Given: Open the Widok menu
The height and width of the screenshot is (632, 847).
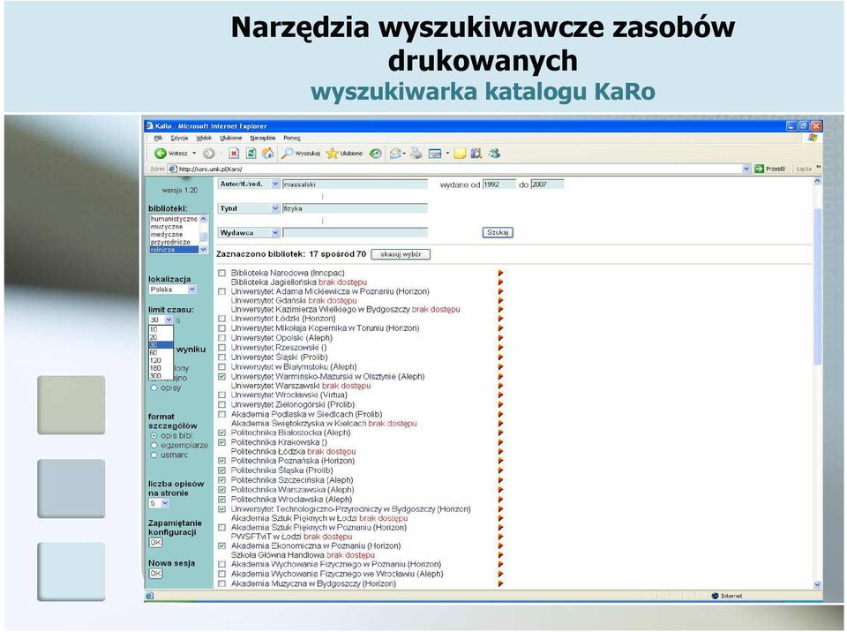Looking at the screenshot, I should click(x=204, y=138).
